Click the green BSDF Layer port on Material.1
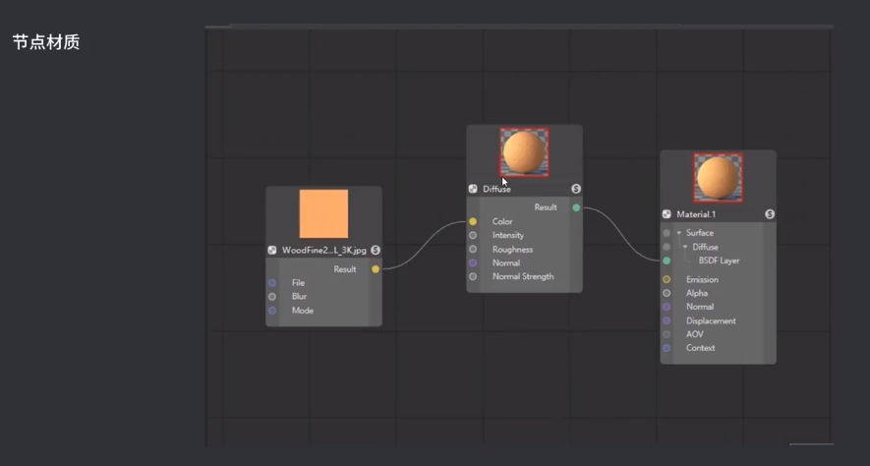The width and height of the screenshot is (870, 466). (667, 261)
